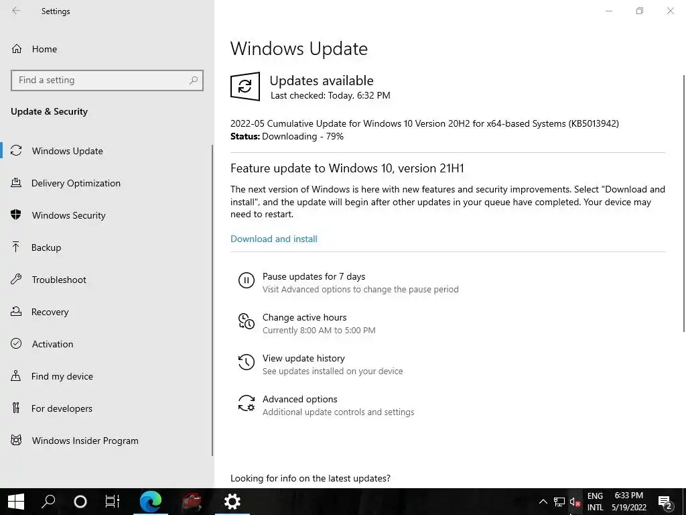Click the magnifier icon in Find a setting
The image size is (686, 515).
tap(194, 80)
